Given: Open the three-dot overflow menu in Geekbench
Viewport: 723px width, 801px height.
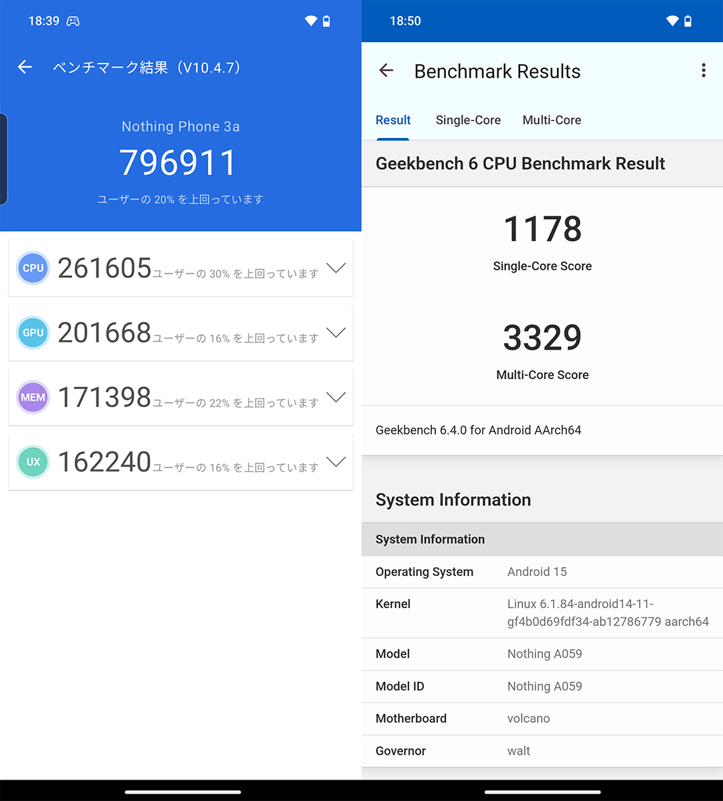Looking at the screenshot, I should tap(704, 70).
